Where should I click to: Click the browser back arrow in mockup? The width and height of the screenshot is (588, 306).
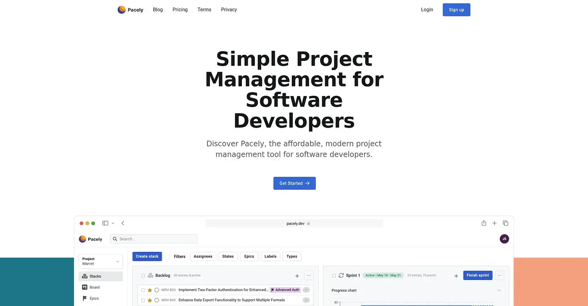[x=123, y=223]
